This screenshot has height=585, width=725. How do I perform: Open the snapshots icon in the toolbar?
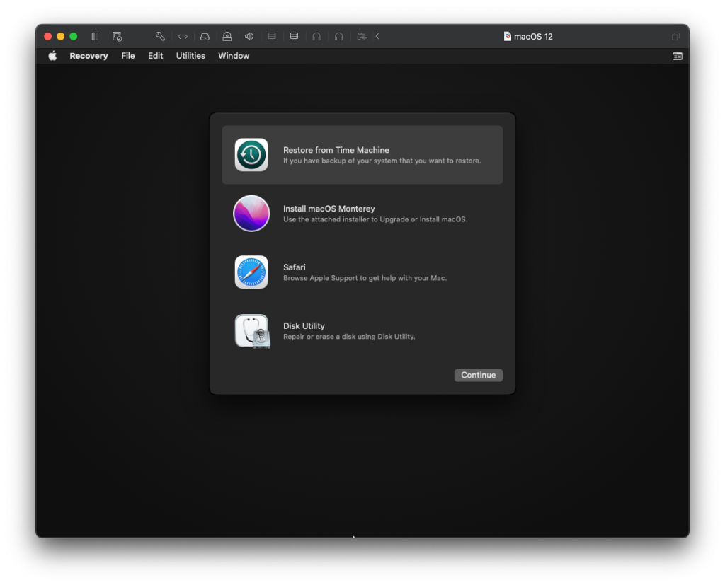(117, 37)
